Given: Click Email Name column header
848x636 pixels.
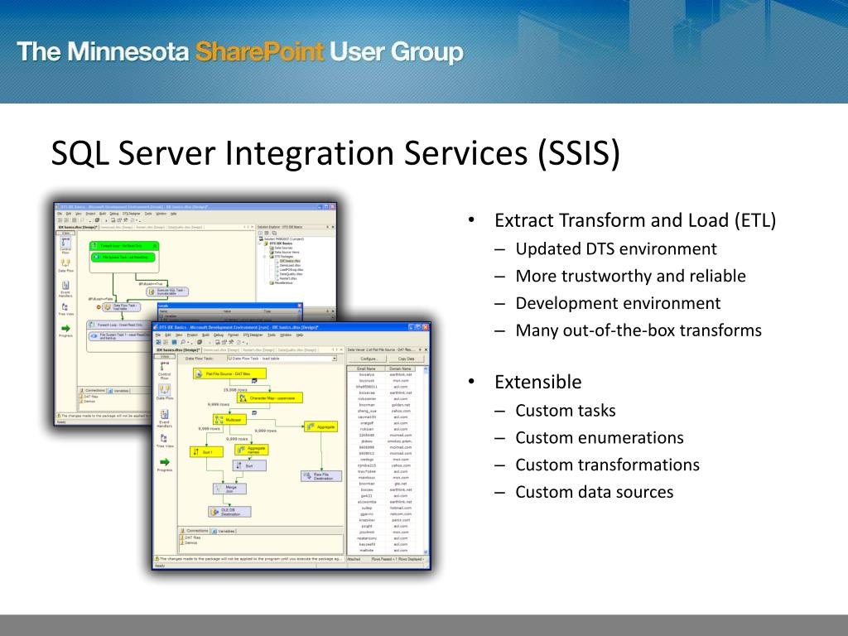Looking at the screenshot, I should [366, 369].
